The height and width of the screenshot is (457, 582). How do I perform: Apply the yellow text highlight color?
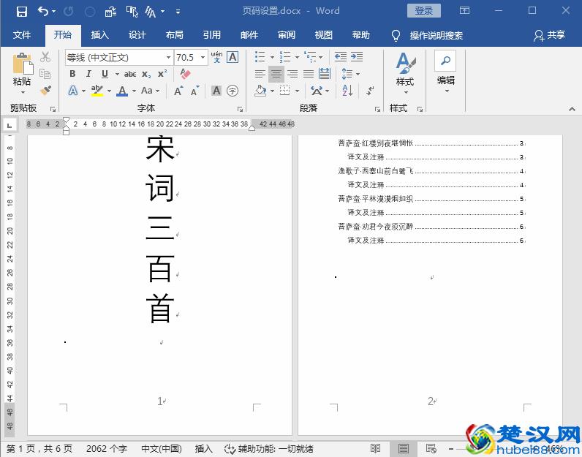[x=97, y=91]
